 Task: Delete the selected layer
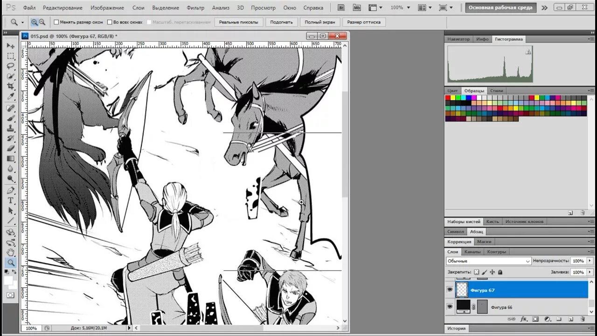[583, 319]
